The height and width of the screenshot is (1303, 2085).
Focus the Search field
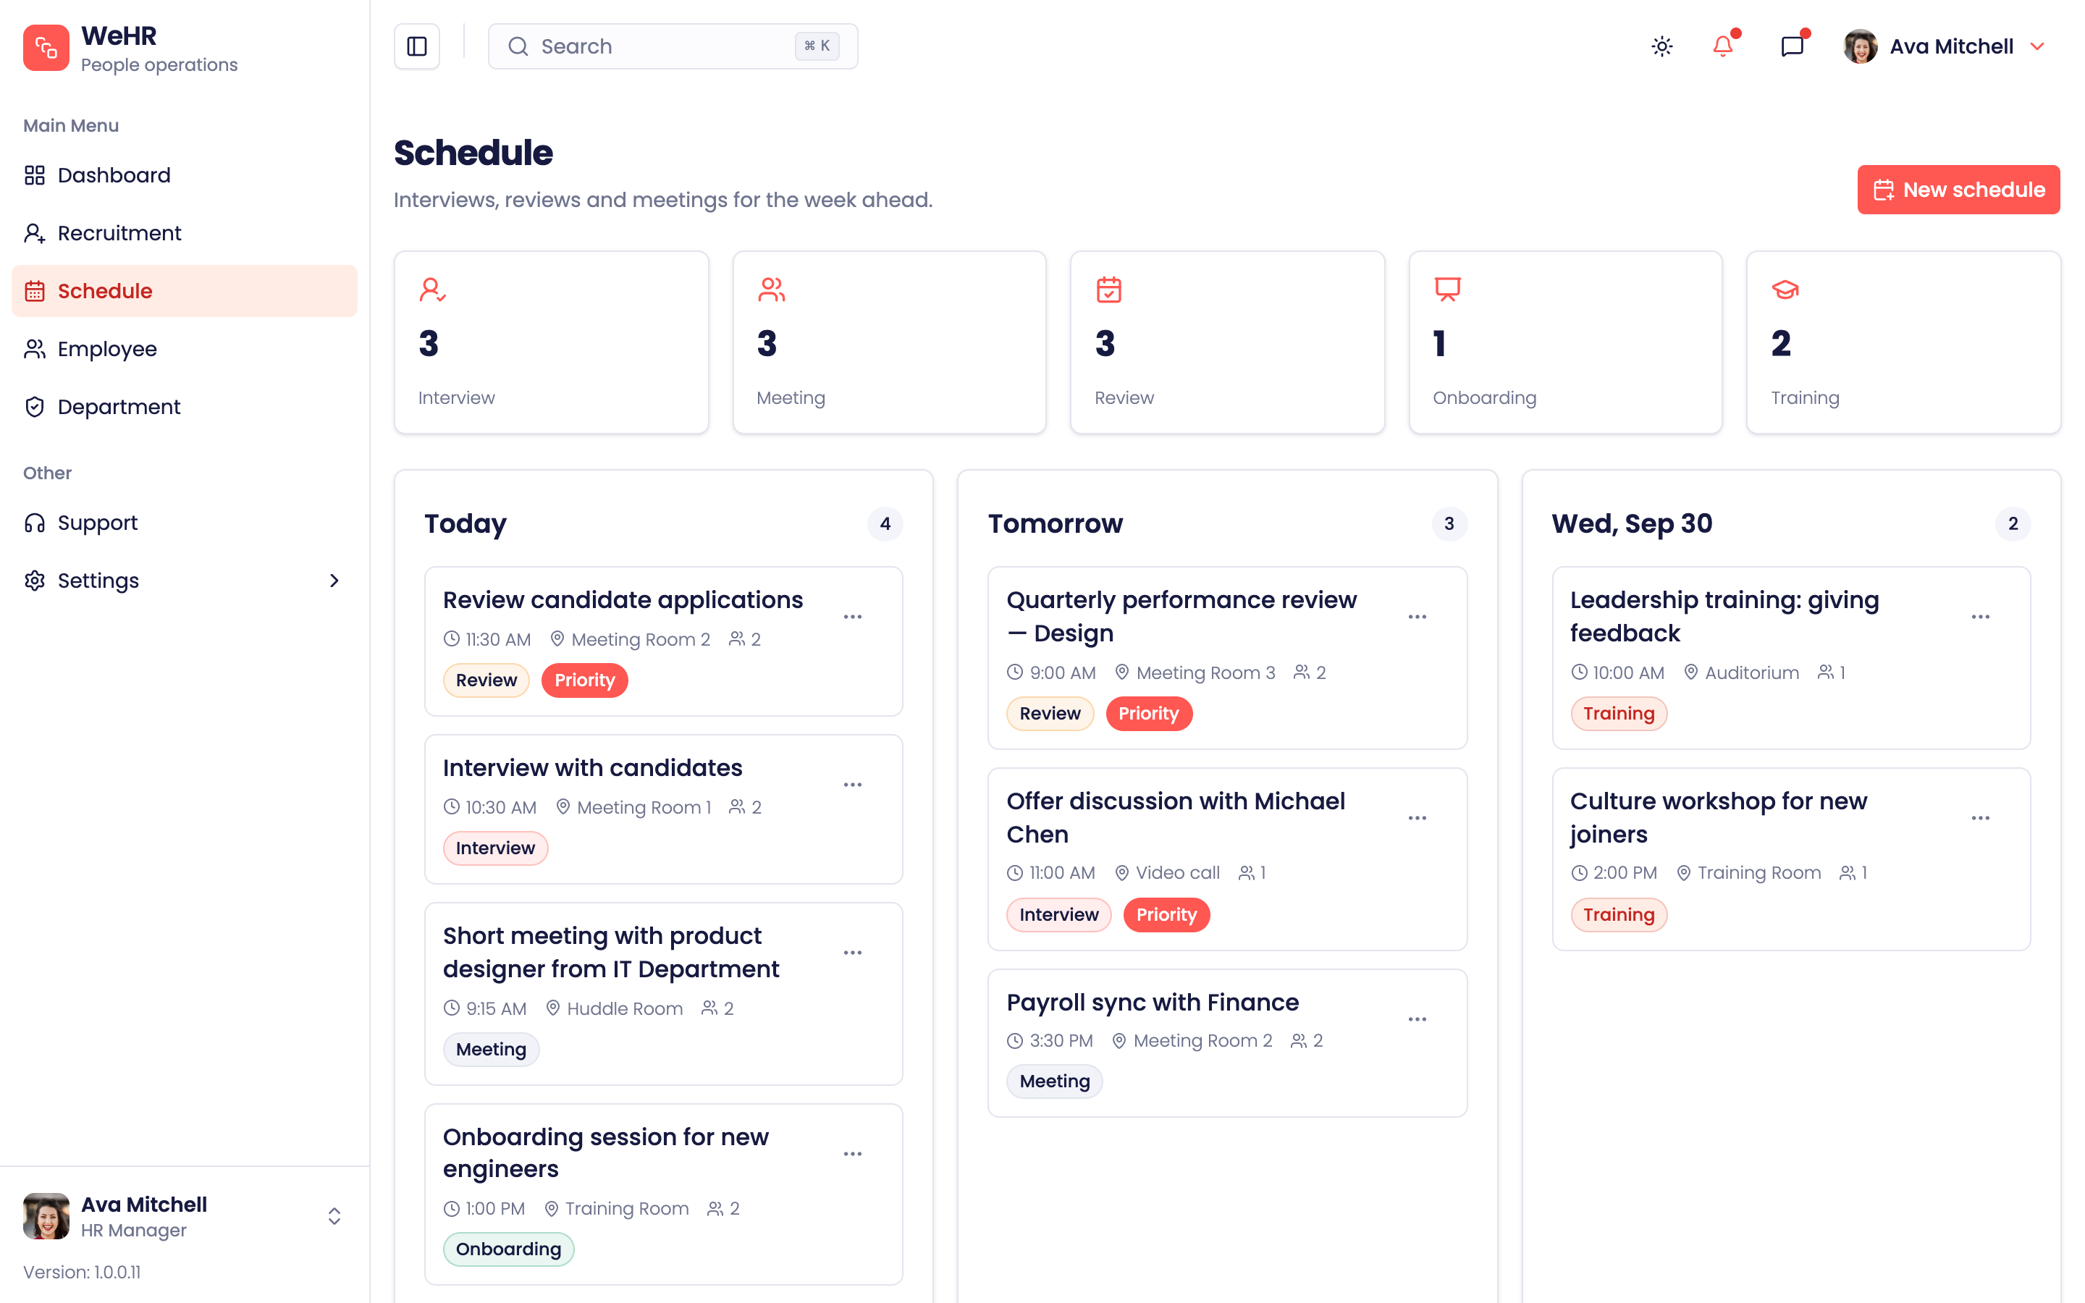pos(673,46)
